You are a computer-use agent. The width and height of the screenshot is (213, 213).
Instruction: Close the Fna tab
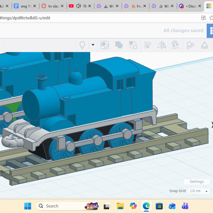[x=144, y=6]
